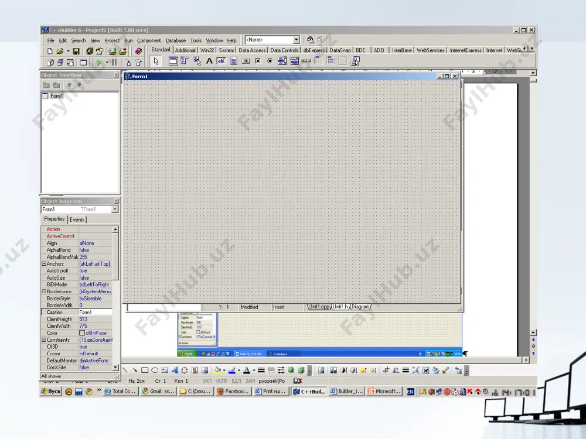Pick the RadioButton component in palette
586x439 pixels.
[x=270, y=61]
